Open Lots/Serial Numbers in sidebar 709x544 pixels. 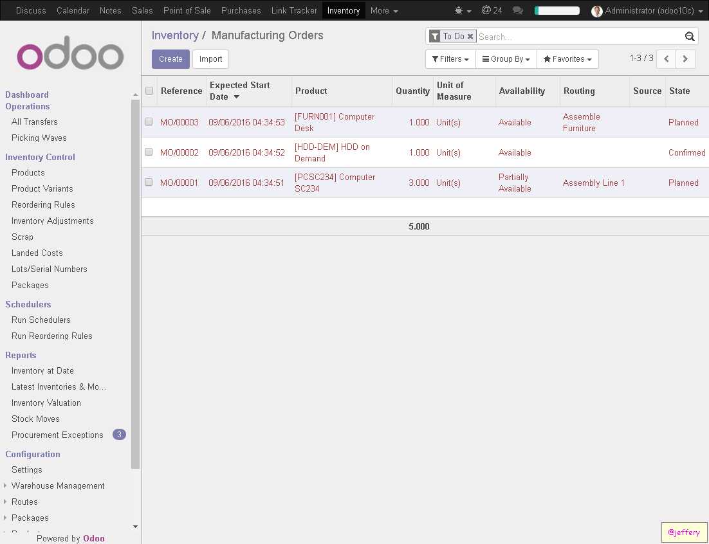click(50, 269)
